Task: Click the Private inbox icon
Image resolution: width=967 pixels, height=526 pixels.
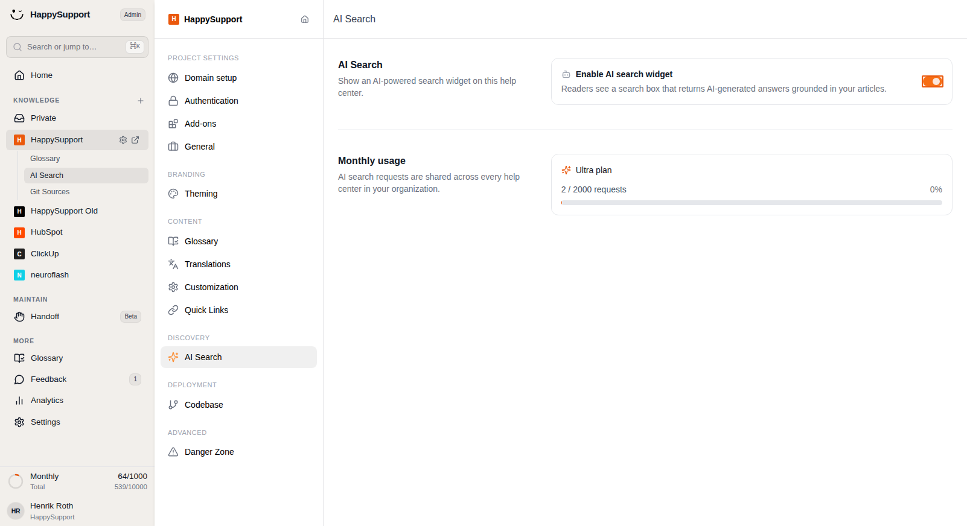Action: point(19,118)
